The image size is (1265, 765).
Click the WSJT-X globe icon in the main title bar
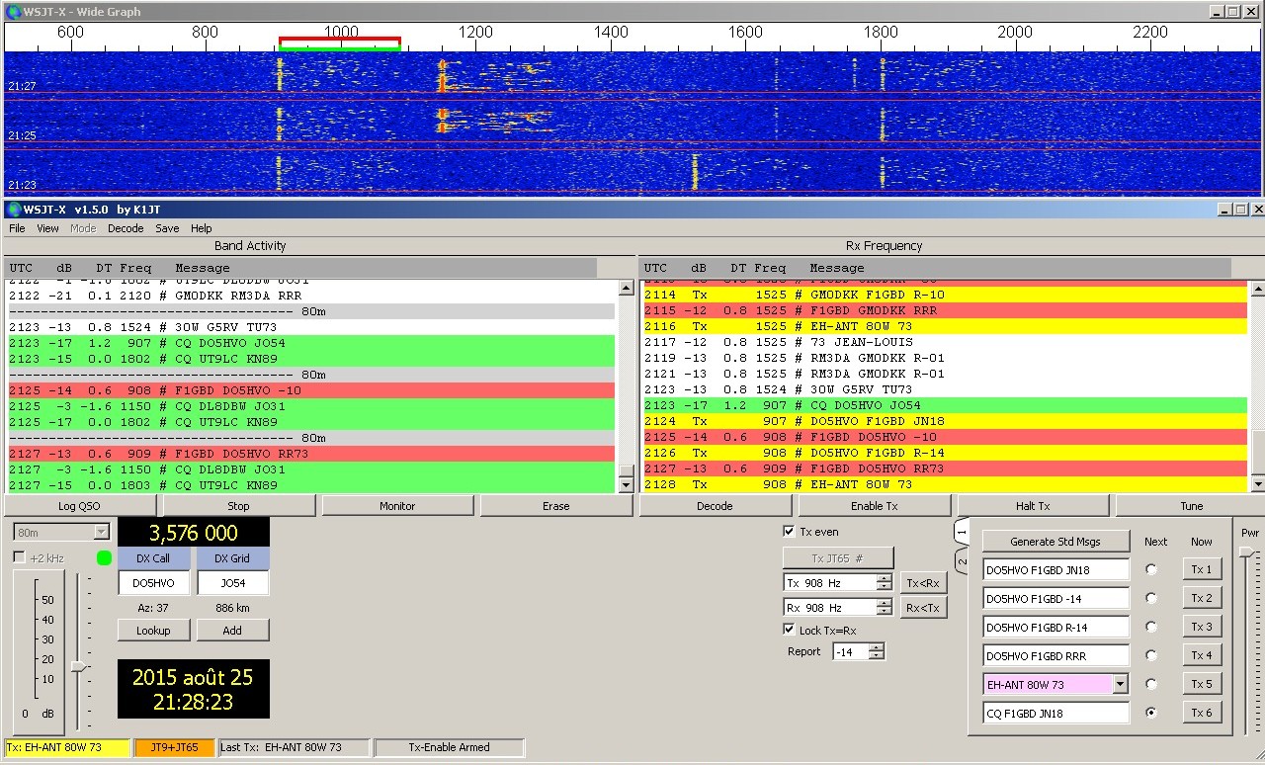click(12, 209)
